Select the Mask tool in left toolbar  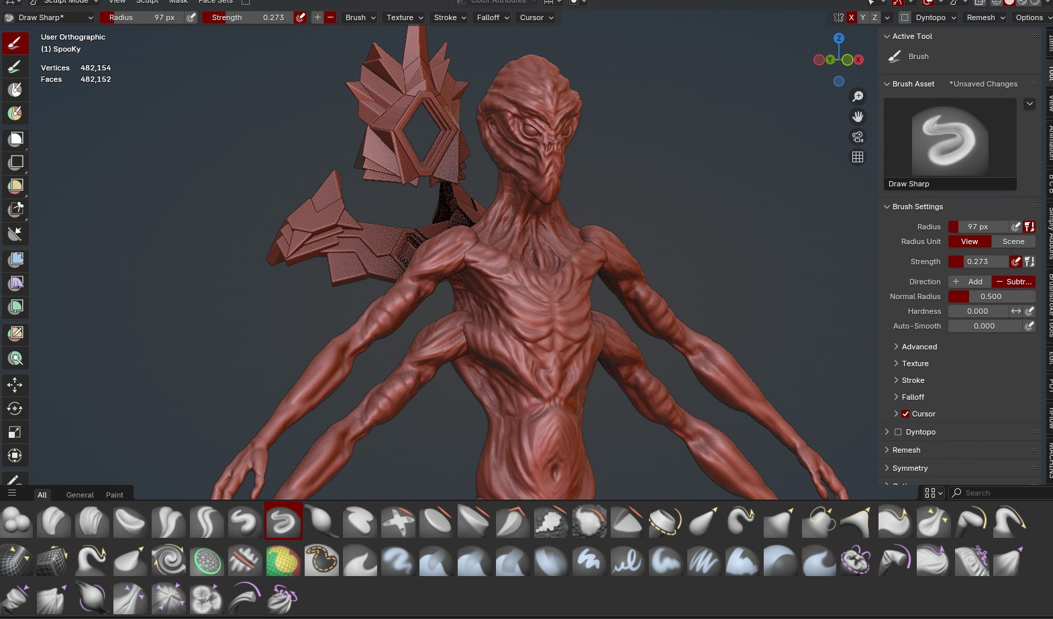(x=15, y=89)
